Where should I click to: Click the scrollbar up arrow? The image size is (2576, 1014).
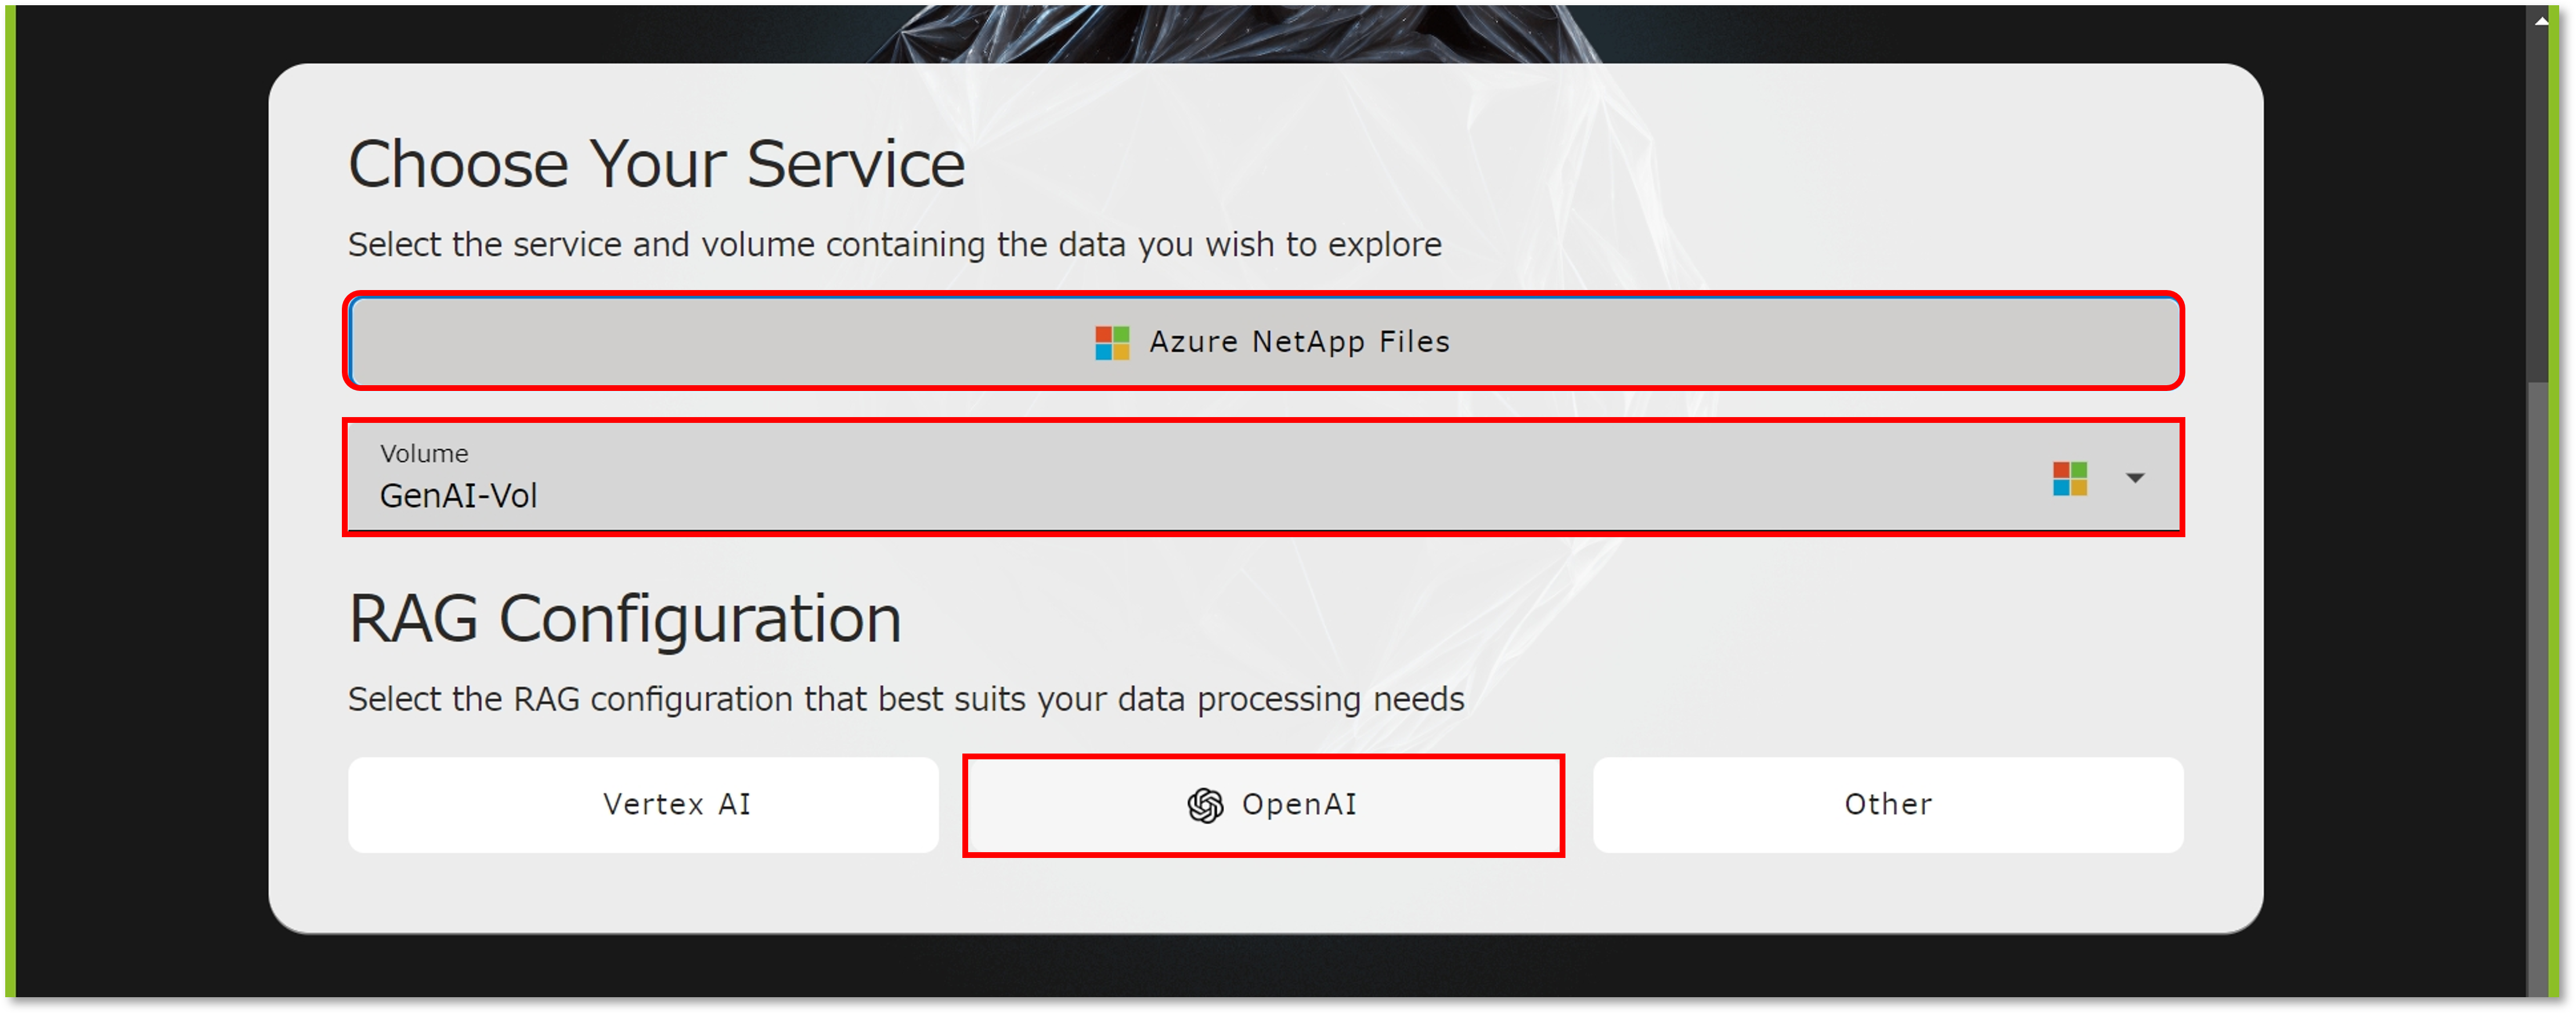point(2540,19)
